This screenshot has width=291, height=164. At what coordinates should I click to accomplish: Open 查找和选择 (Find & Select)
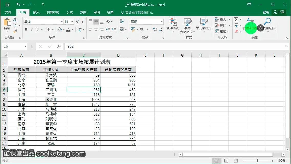point(268,25)
